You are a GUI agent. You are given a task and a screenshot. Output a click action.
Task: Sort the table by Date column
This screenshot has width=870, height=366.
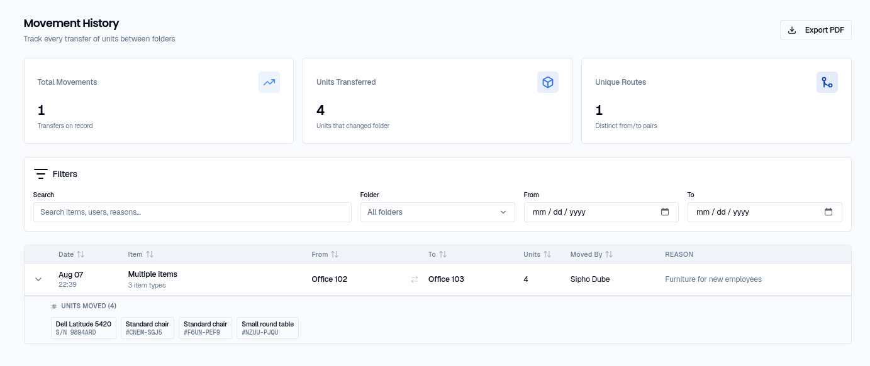coord(71,254)
